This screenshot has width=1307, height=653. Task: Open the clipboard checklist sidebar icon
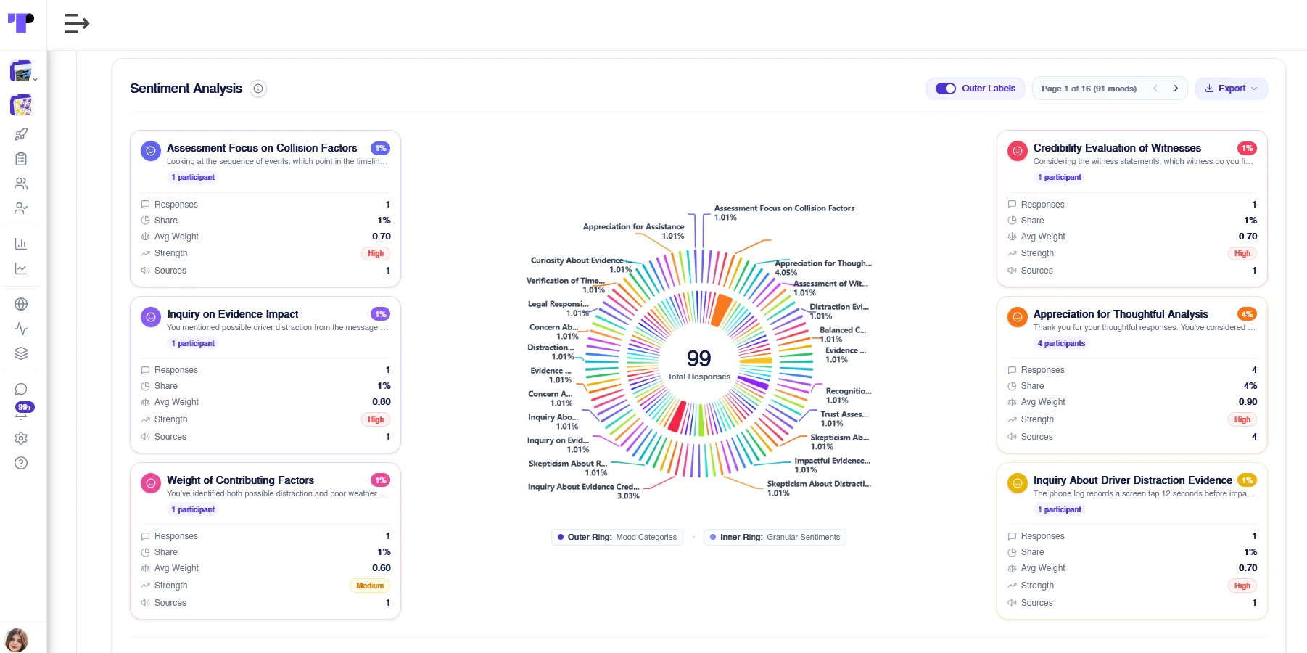click(21, 159)
